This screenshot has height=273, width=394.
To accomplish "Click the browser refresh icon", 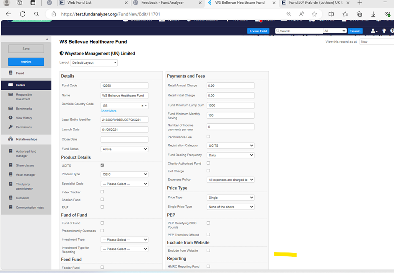I will 23,14.
